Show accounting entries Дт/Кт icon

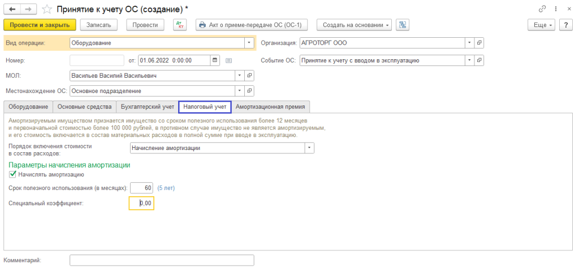point(179,25)
